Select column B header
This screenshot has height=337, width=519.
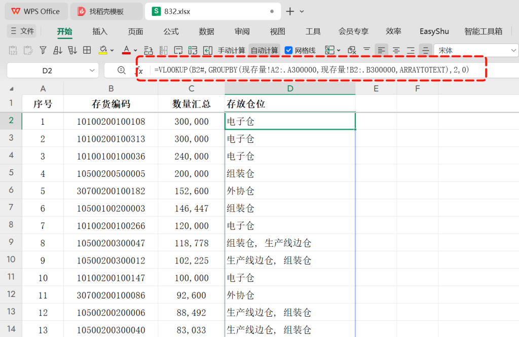coord(111,88)
